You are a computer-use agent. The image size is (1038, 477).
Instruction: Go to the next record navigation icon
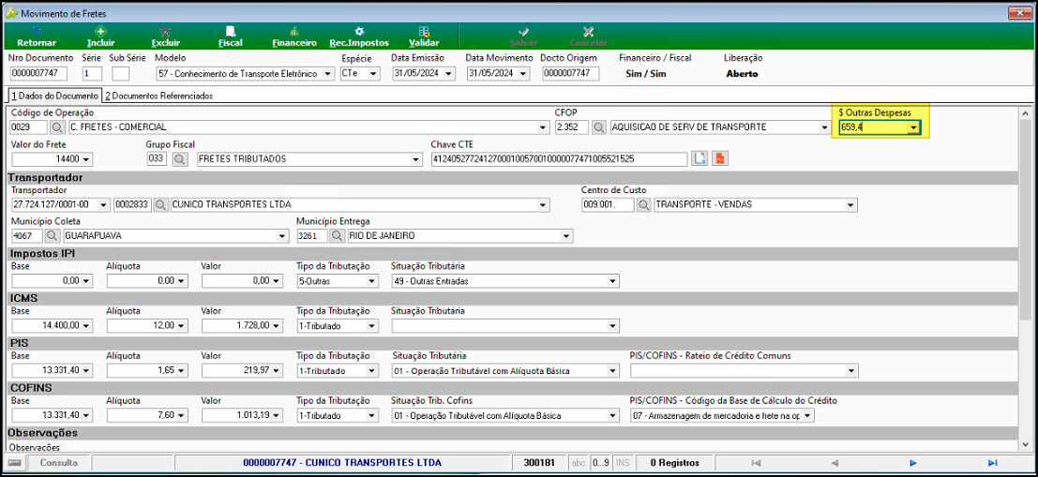pyautogui.click(x=913, y=462)
